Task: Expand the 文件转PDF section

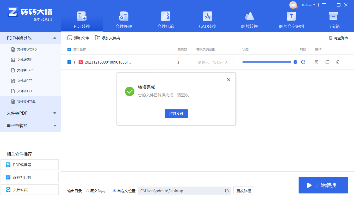Action: (x=55, y=113)
